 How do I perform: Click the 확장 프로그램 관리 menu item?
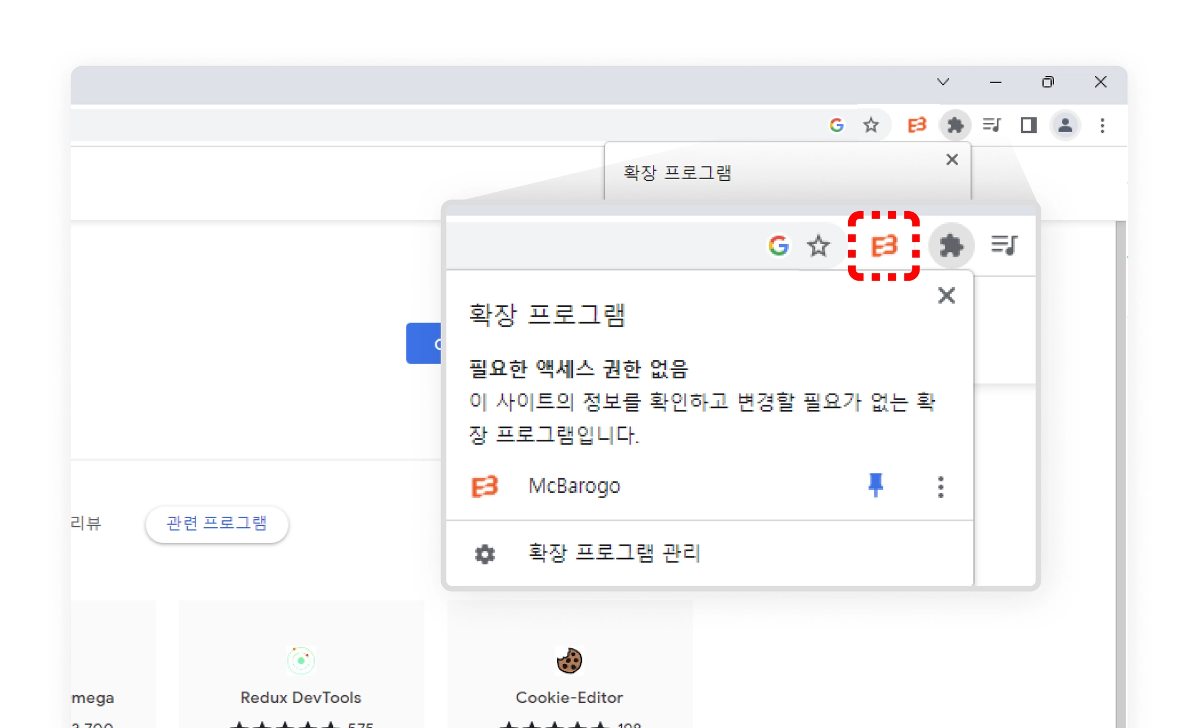614,553
